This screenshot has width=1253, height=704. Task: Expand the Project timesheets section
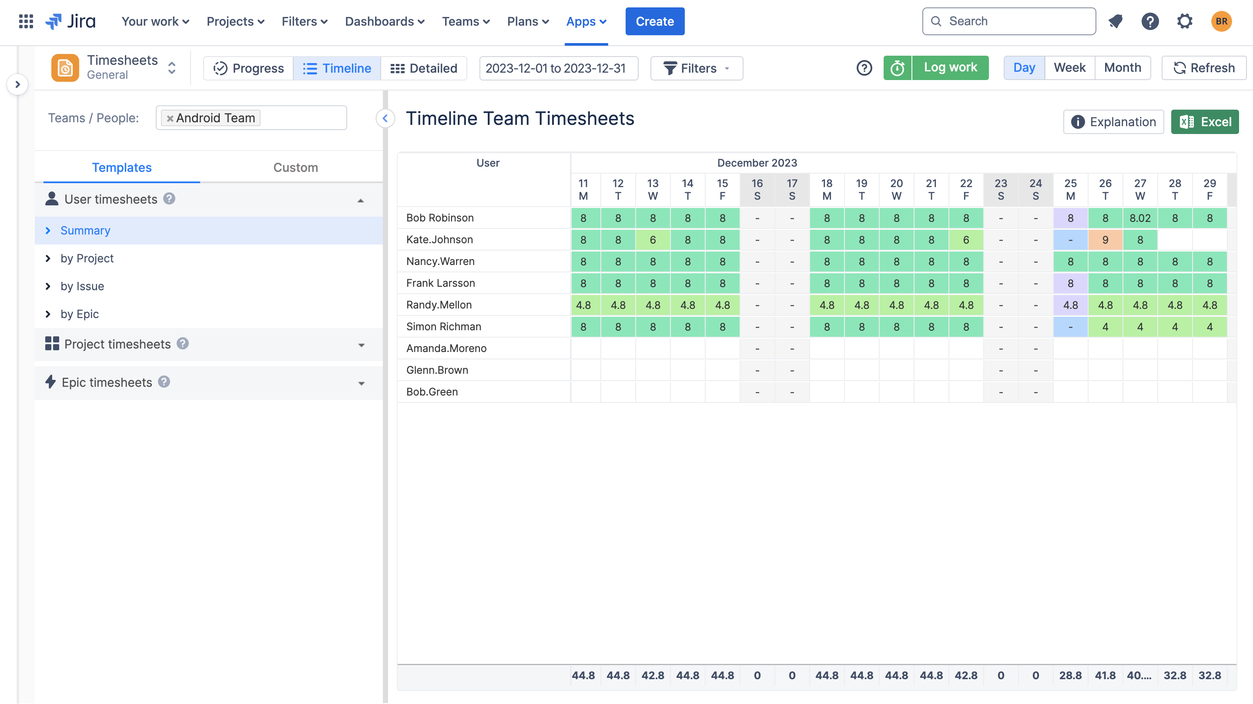[x=360, y=345]
